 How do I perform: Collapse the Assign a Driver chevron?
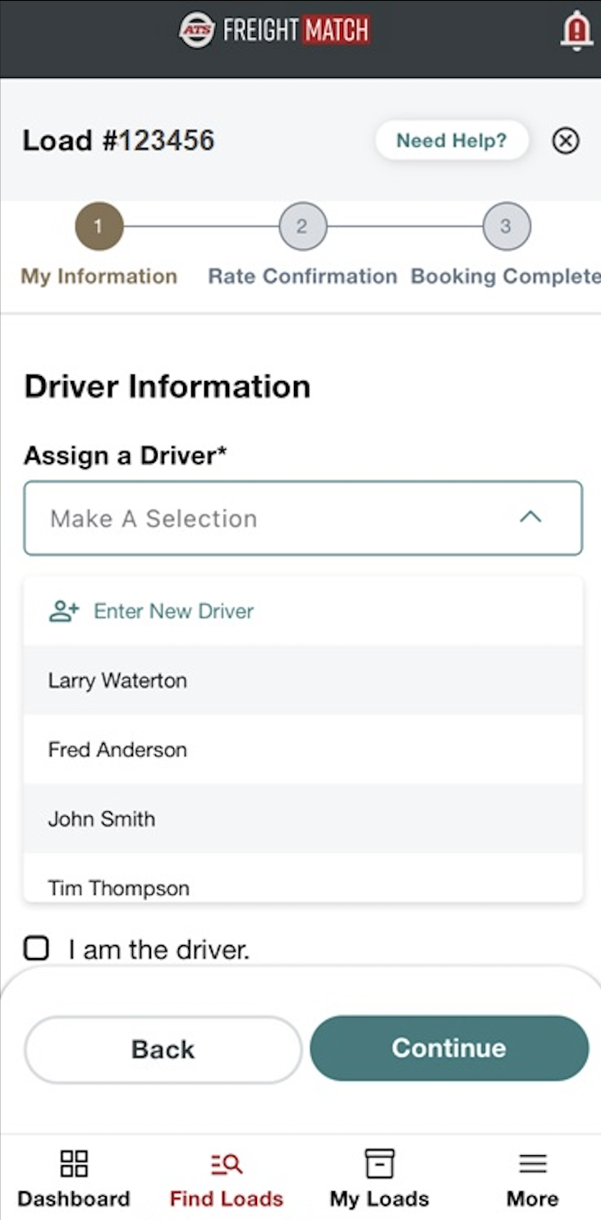pos(530,517)
